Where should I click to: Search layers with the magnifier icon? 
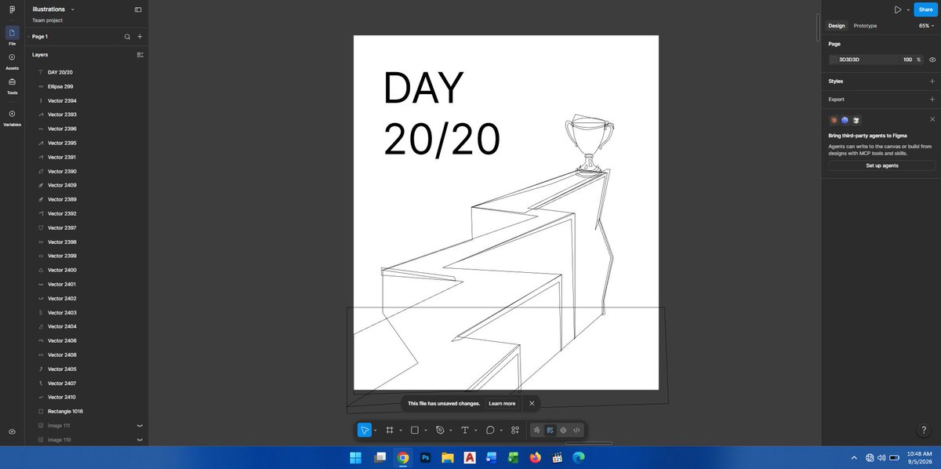pyautogui.click(x=127, y=36)
